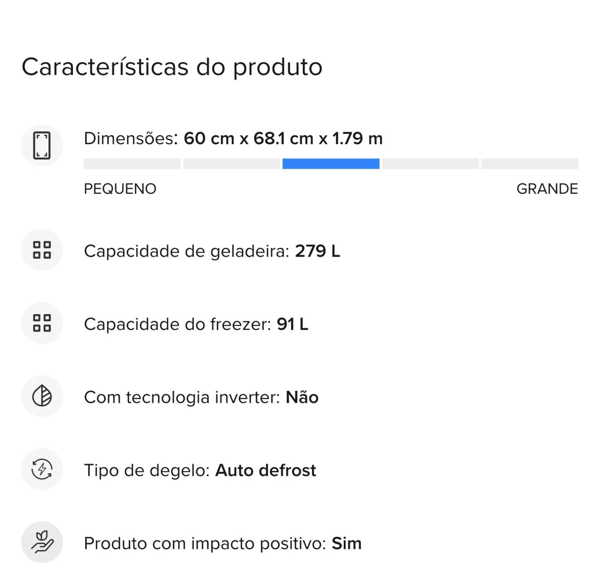Click the leaf icon for inverter technology

42,396
